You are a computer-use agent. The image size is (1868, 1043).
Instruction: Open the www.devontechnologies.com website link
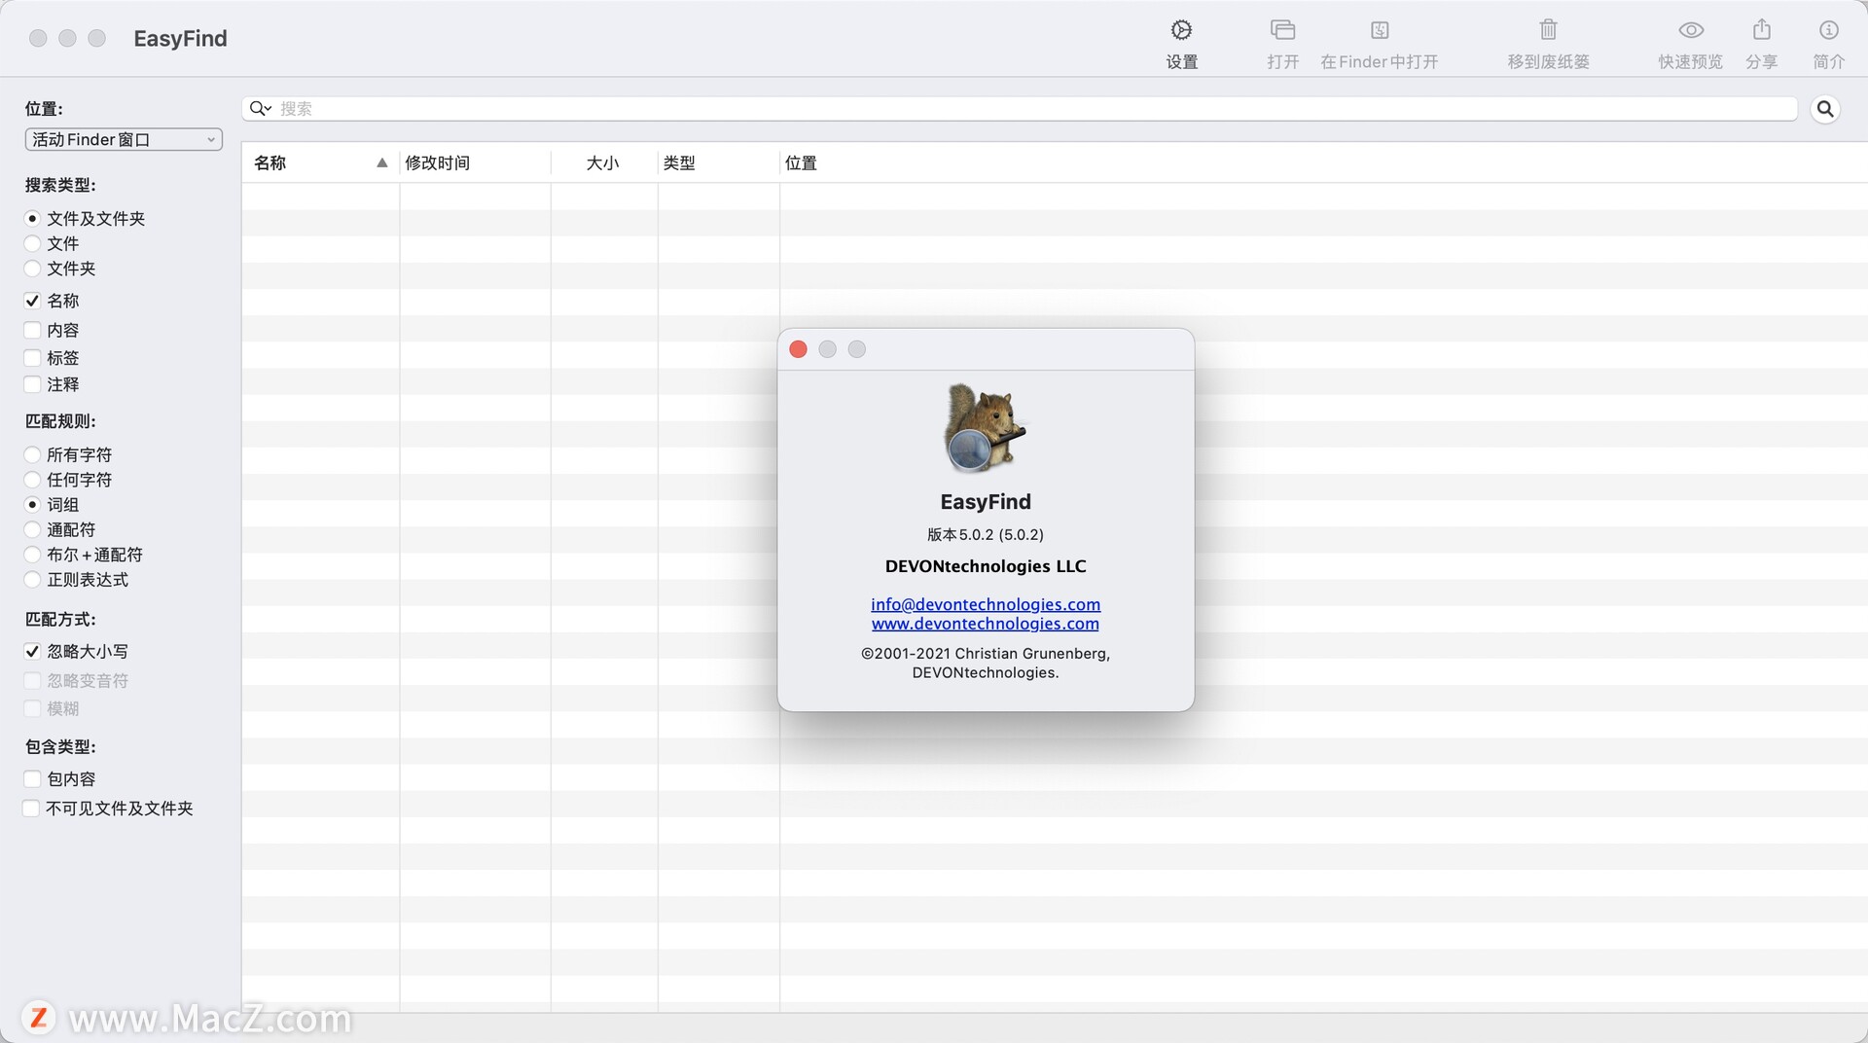pyautogui.click(x=986, y=624)
